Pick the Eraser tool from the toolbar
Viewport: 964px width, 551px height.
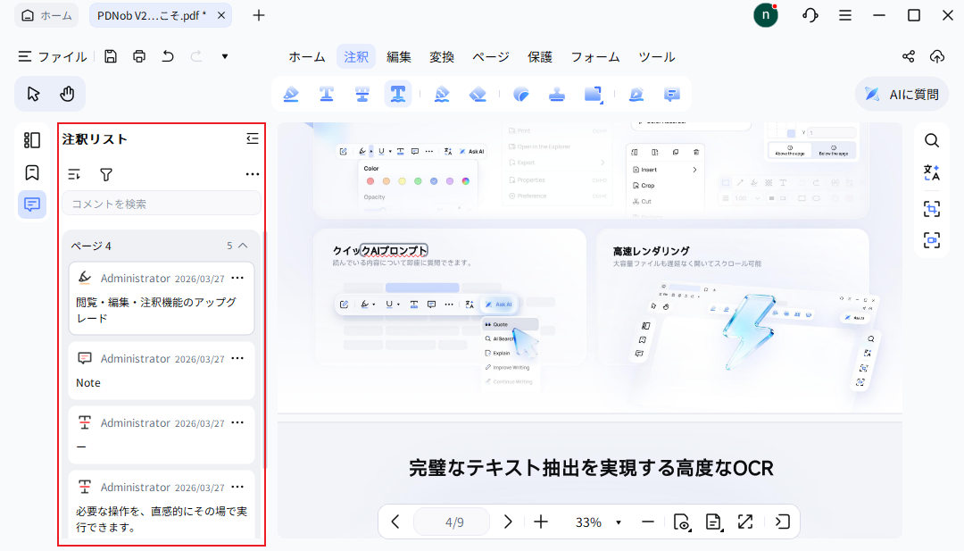coord(477,93)
